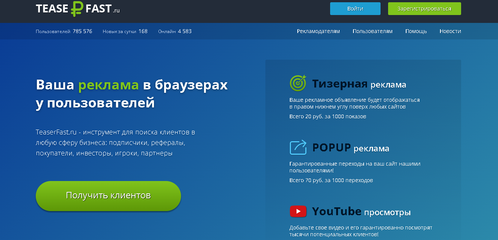
Task: Click the green target Тизерная icon
Action: tap(298, 83)
